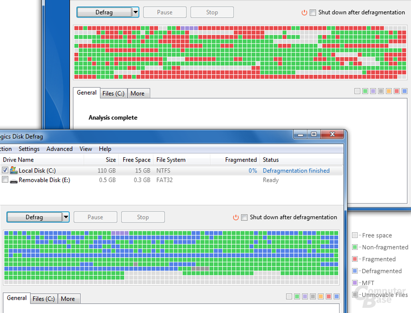Sort by the File System column header

(x=182, y=160)
